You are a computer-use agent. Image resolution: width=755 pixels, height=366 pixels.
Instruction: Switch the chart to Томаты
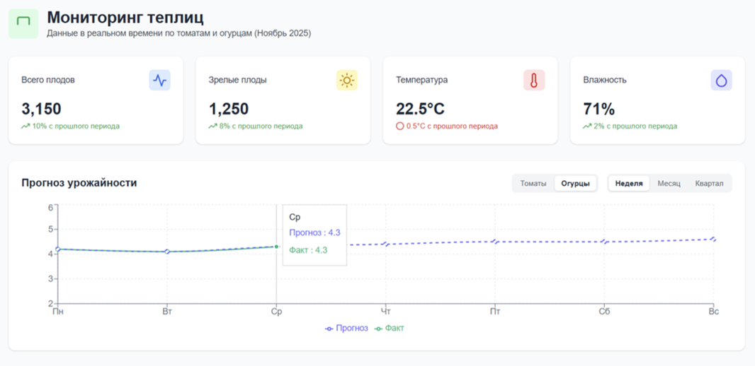click(x=533, y=184)
